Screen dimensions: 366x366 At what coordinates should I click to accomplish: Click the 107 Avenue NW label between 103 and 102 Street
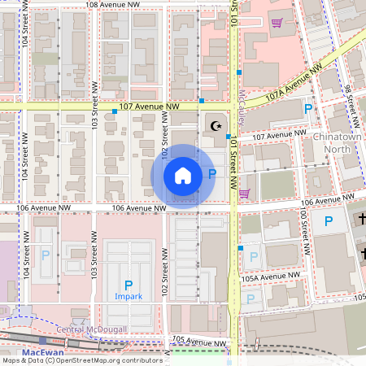(x=150, y=107)
